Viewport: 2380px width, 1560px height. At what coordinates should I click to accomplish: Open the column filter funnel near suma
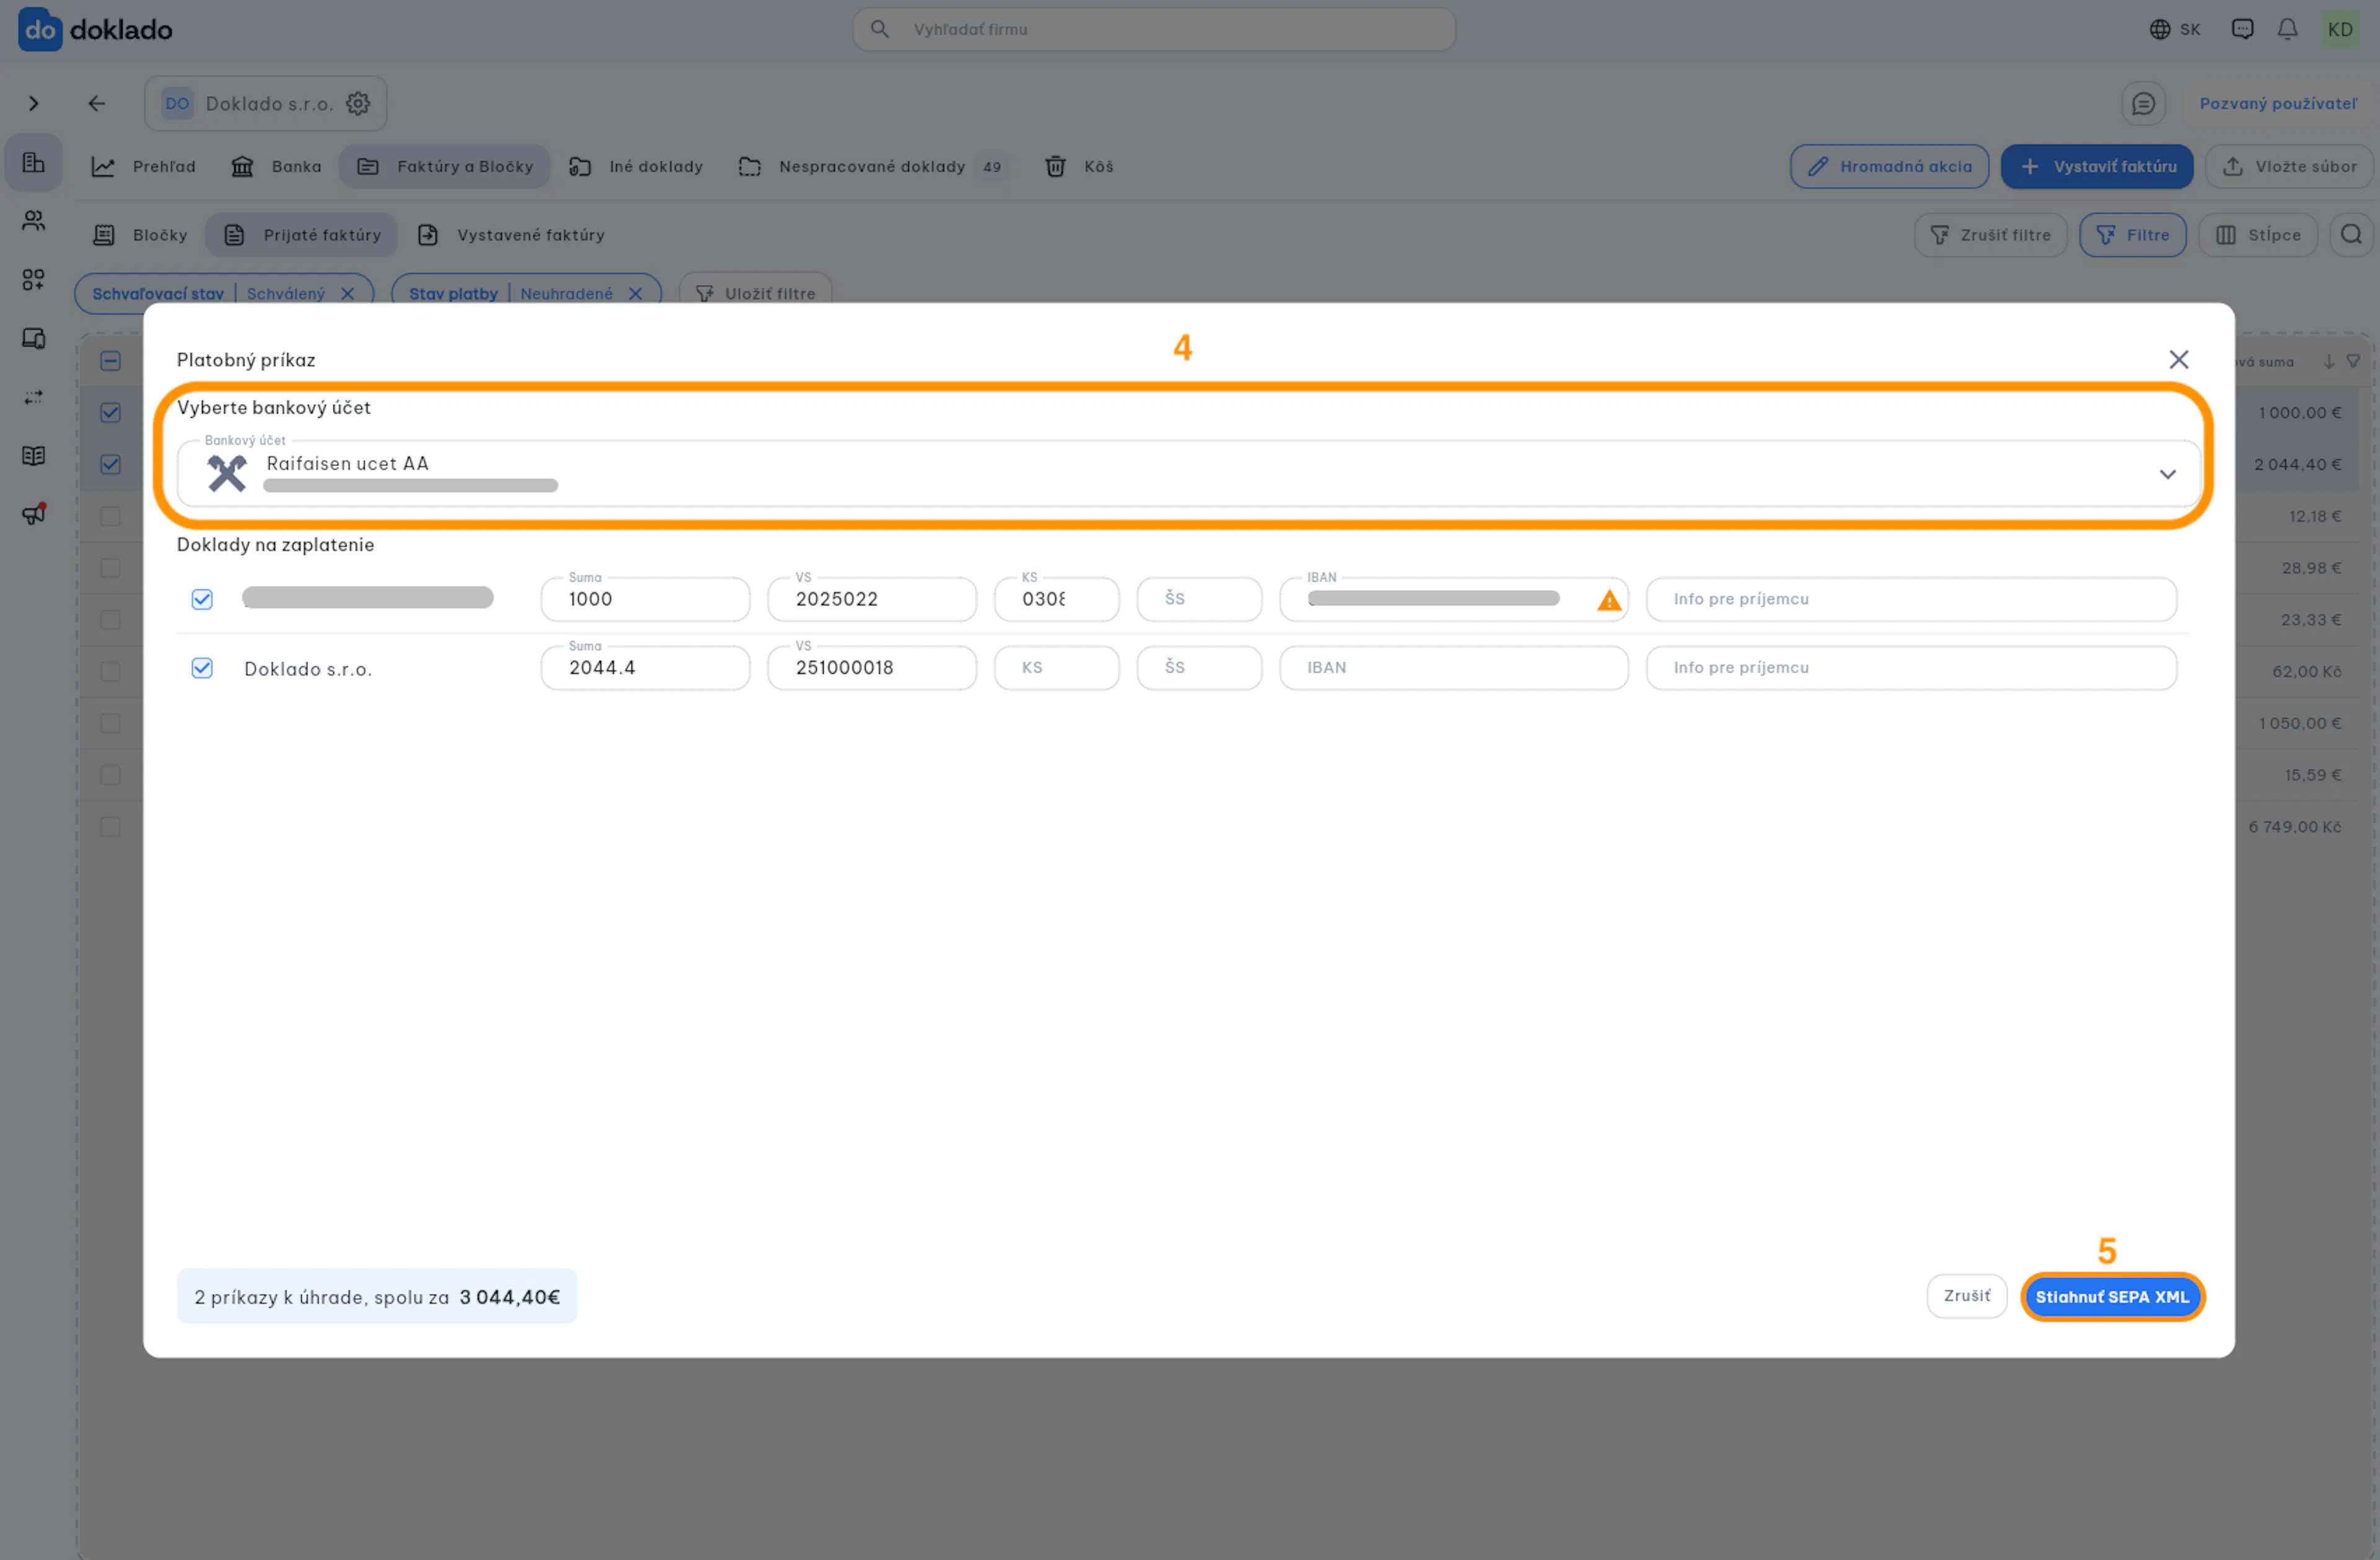click(2352, 361)
